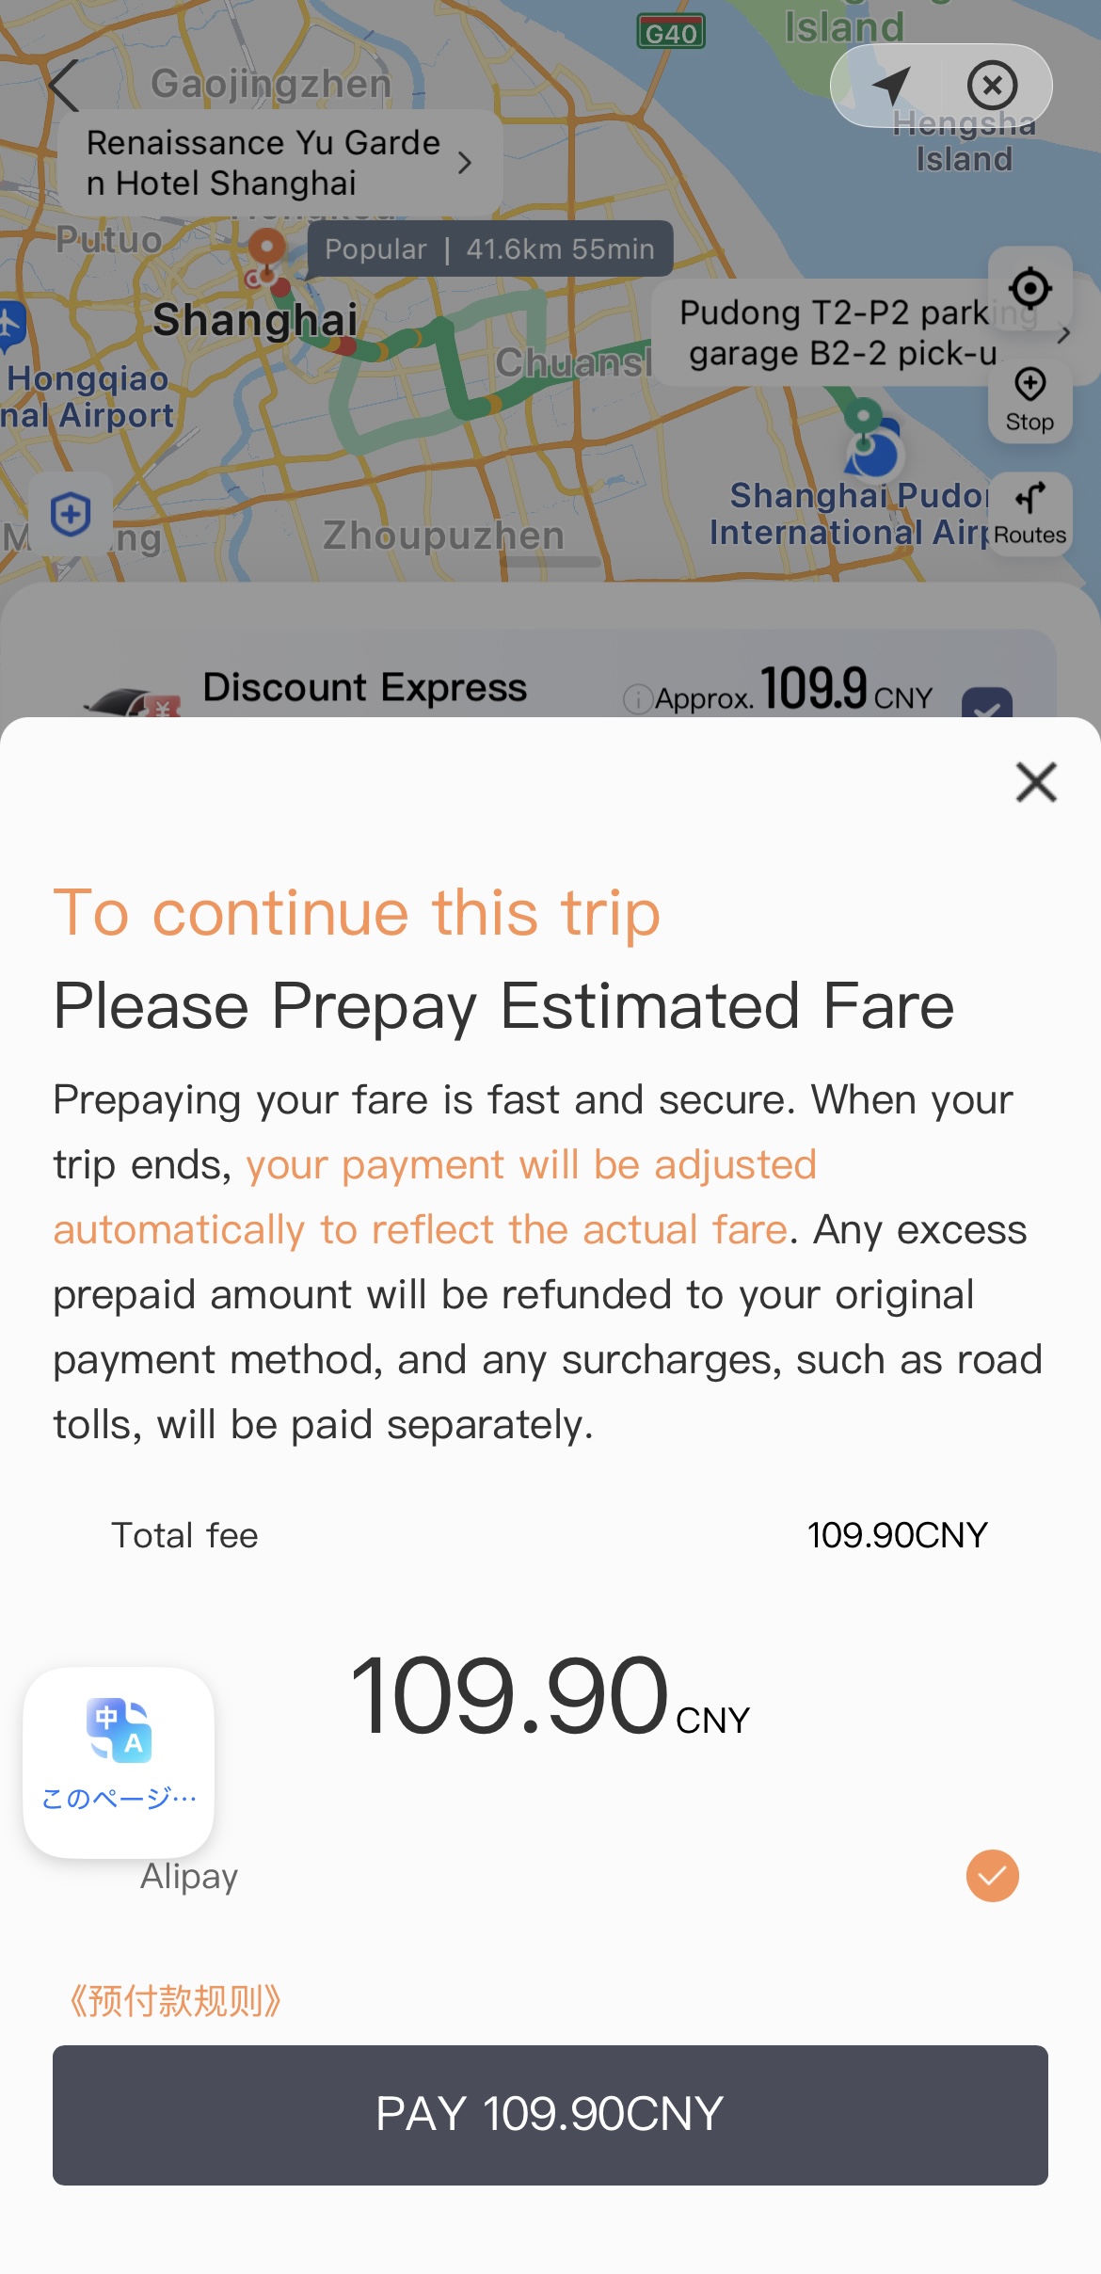Toggle the Discount Express checkbox
Image resolution: width=1101 pixels, height=2274 pixels.
click(986, 704)
